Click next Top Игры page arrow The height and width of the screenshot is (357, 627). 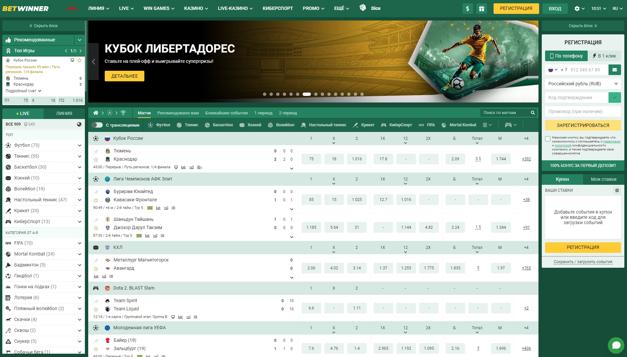pos(80,51)
